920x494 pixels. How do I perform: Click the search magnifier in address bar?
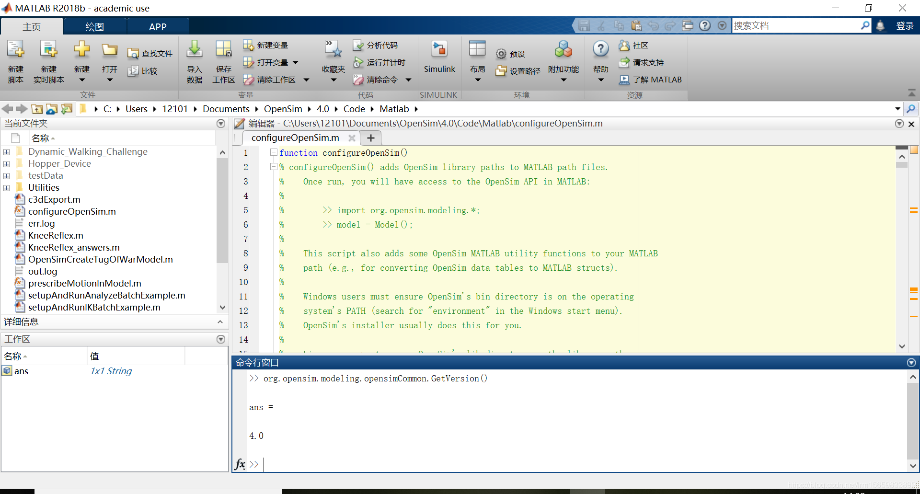tap(911, 109)
